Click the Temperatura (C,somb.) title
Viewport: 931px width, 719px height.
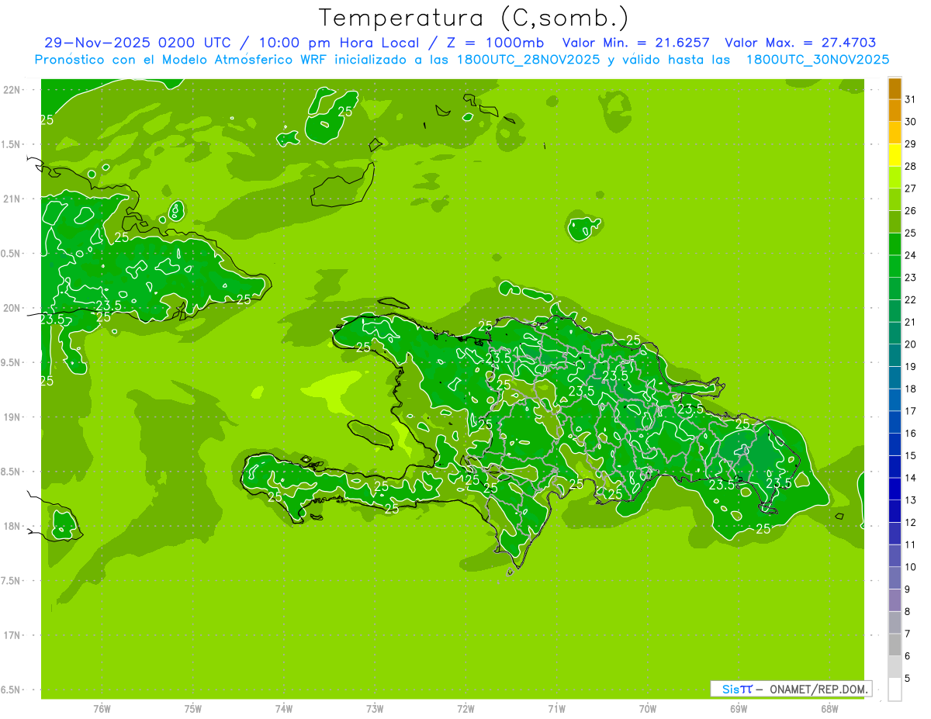[x=474, y=17]
